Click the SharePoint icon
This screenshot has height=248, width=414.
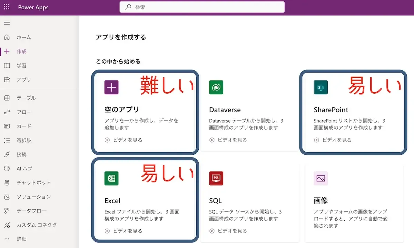point(321,87)
